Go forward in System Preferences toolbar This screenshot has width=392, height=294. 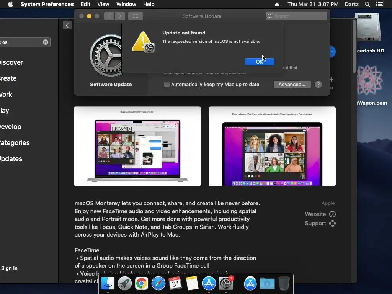[120, 16]
